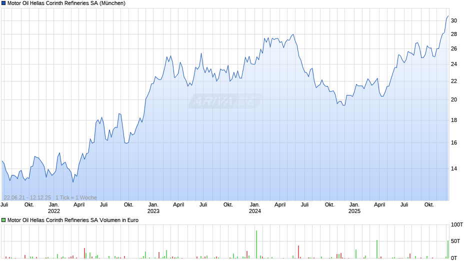Image resolution: width=470 pixels, height=263 pixels.
Task: Click the blue legend square beside the Motor Oil Hellas title
Action: point(3,3)
